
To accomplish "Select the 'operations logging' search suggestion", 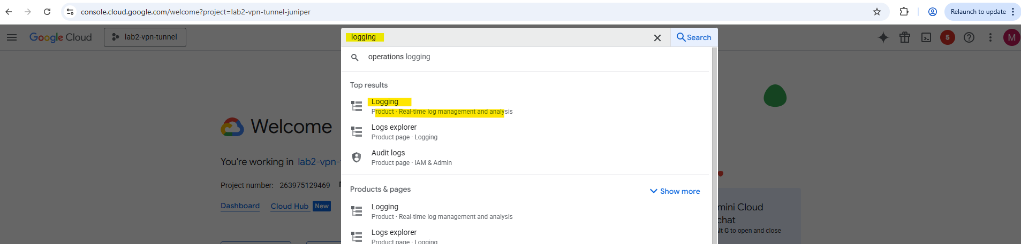I will [399, 57].
